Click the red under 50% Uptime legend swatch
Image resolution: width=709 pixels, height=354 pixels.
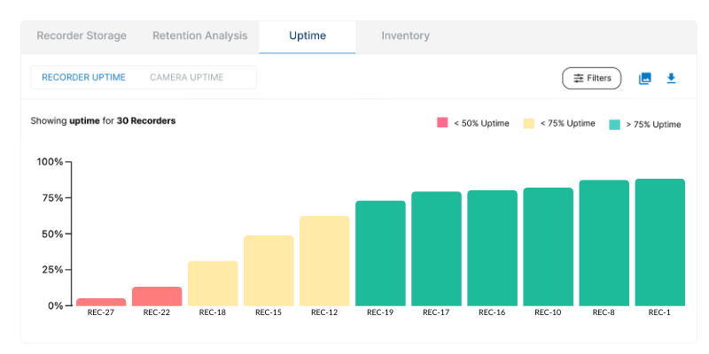(x=442, y=123)
